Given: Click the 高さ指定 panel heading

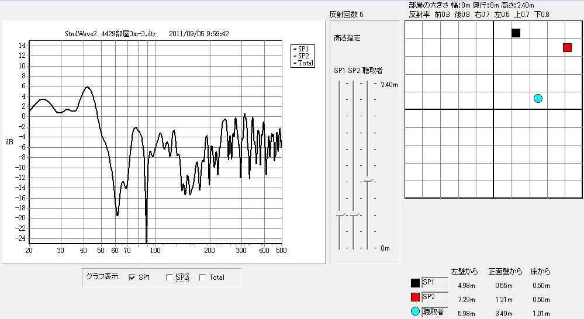Looking at the screenshot, I should [x=347, y=38].
